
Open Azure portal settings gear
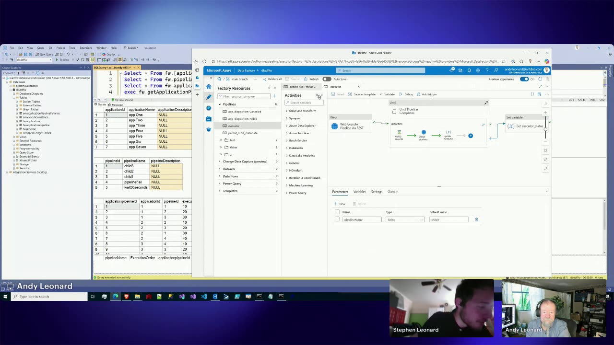(x=478, y=70)
